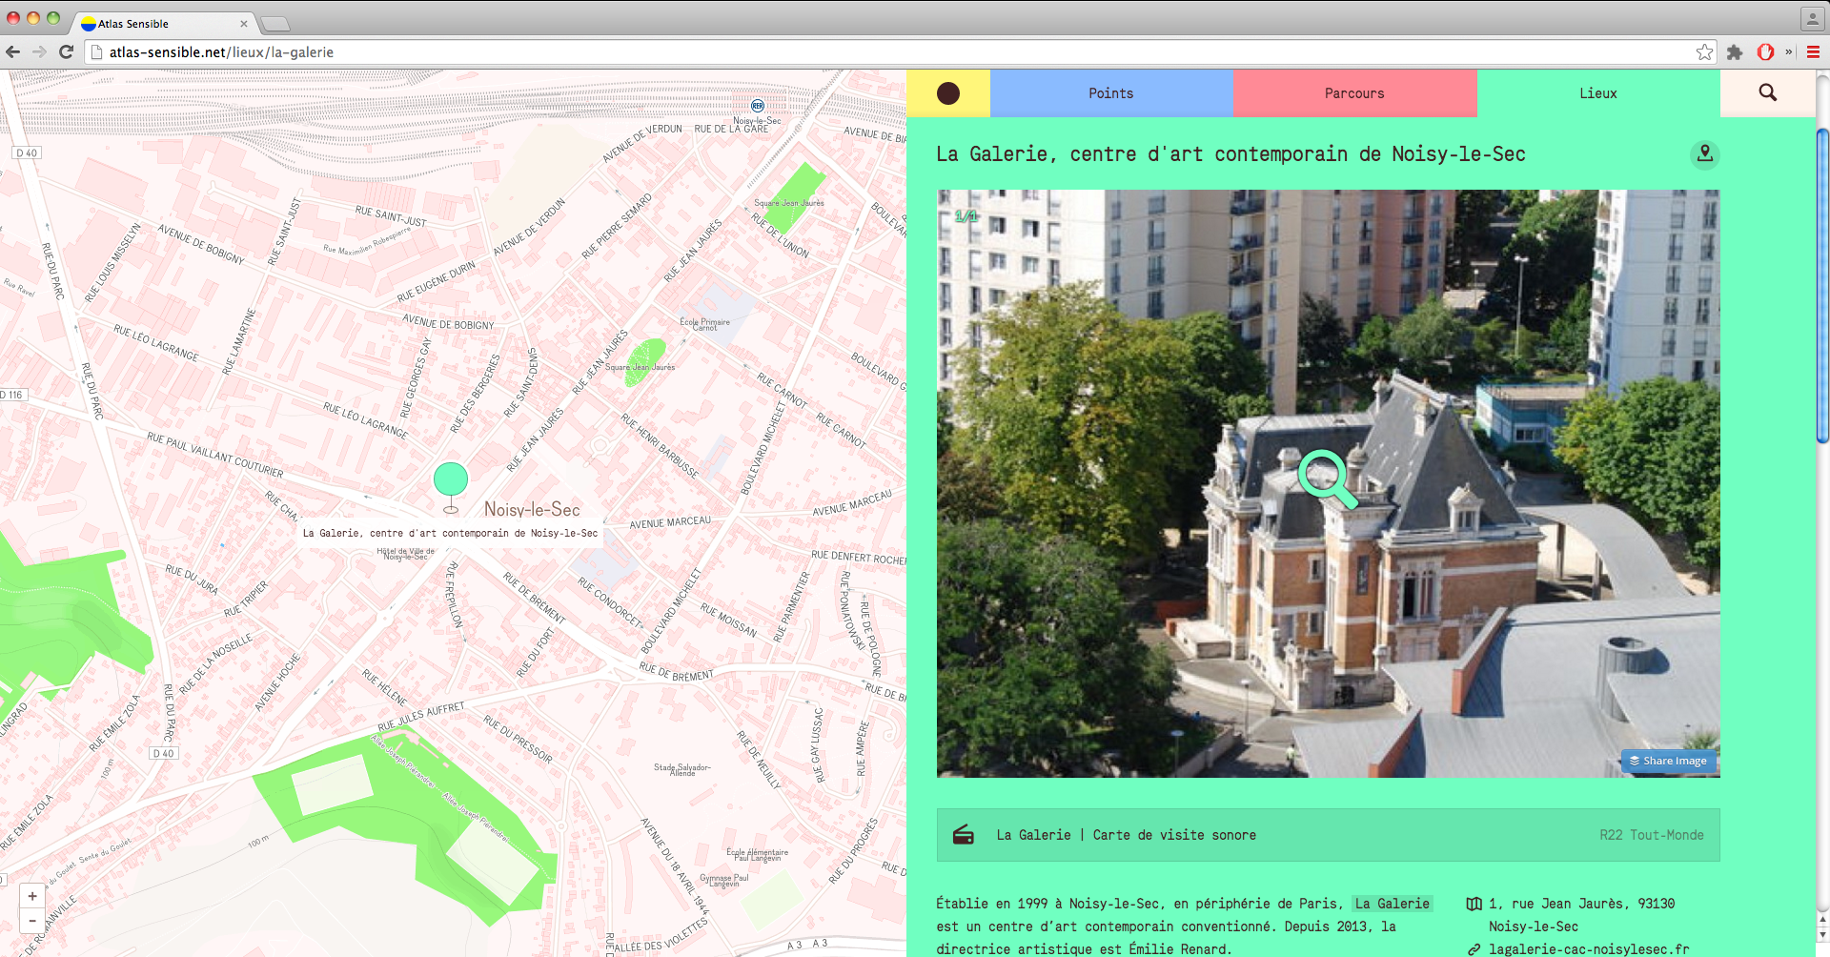Click the page scrollbar thumb
The height and width of the screenshot is (957, 1830).
[1821, 286]
